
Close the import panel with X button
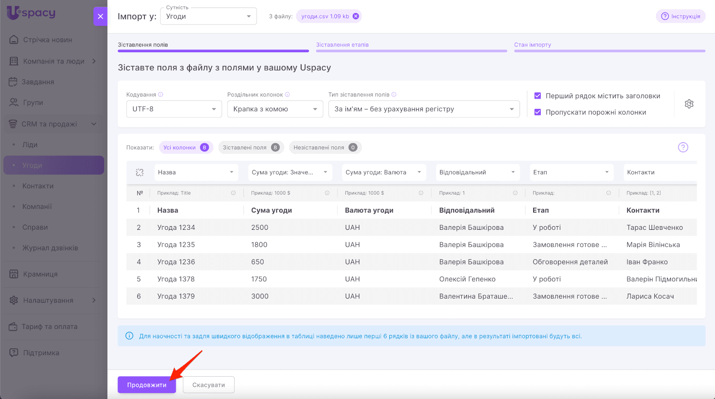(101, 17)
